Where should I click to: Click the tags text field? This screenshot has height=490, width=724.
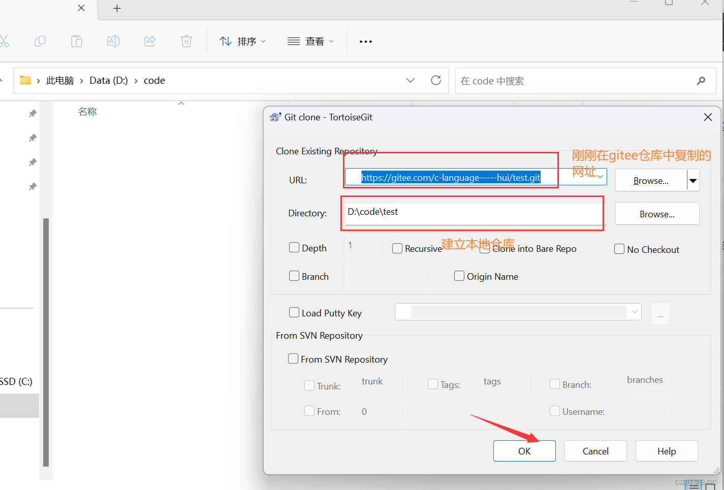click(505, 383)
